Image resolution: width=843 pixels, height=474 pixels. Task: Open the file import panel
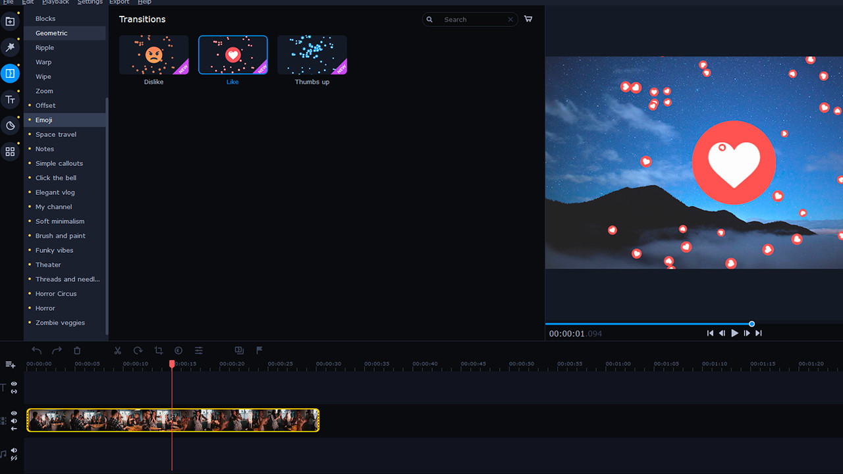click(x=10, y=21)
